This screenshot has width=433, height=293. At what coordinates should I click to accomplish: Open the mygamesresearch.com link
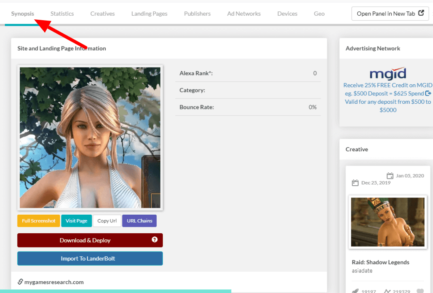point(54,282)
